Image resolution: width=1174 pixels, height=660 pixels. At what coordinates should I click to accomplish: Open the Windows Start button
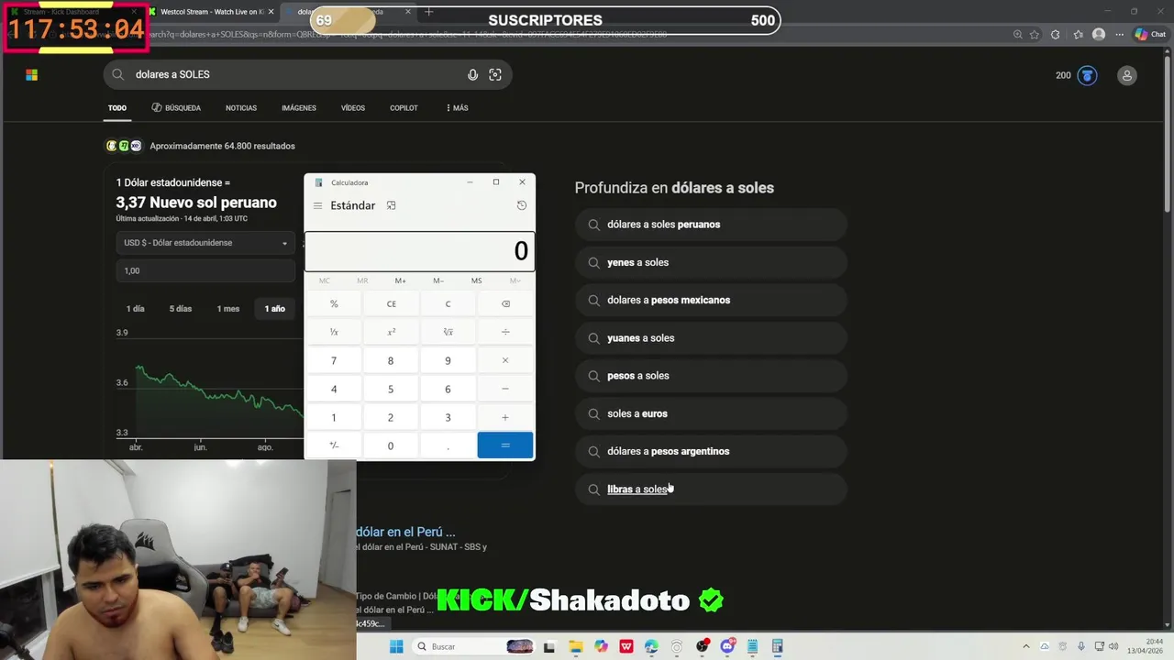coord(396,646)
